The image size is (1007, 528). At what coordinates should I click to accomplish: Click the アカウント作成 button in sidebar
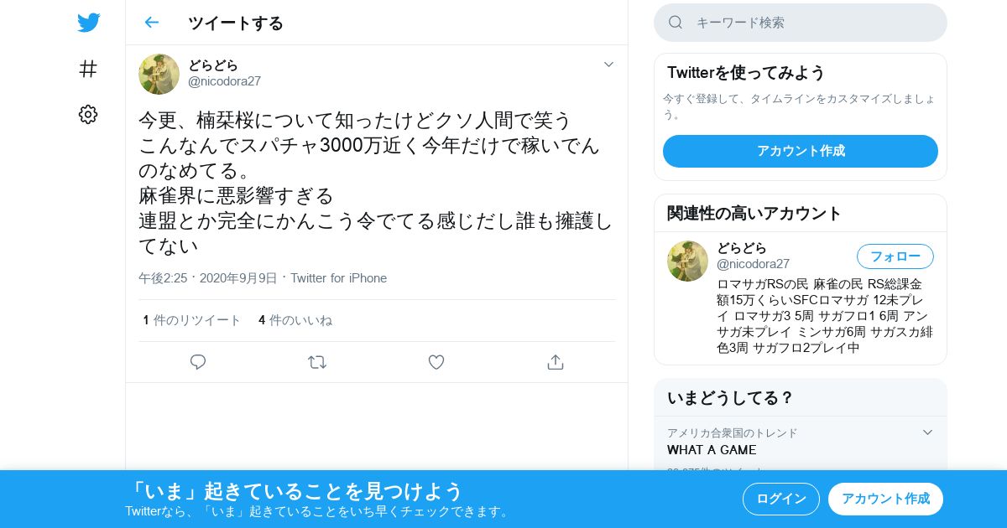(801, 151)
